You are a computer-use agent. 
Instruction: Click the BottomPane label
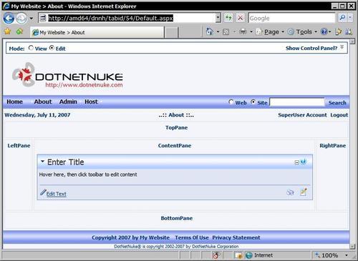177,218
